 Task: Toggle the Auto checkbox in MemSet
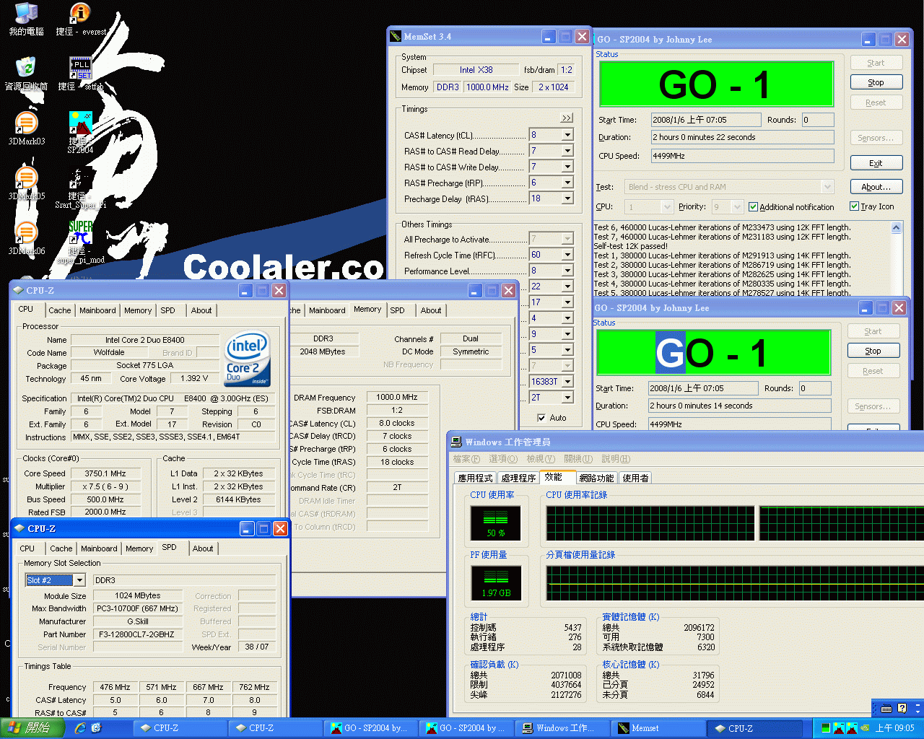(541, 418)
